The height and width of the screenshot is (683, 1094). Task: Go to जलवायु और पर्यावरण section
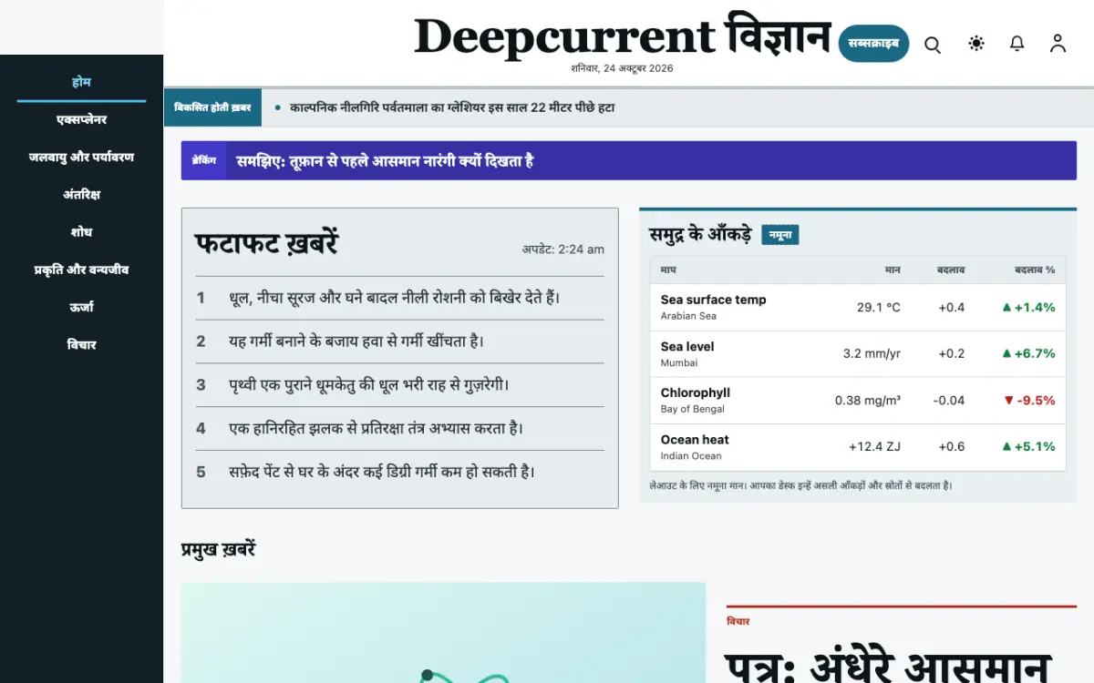pos(81,157)
